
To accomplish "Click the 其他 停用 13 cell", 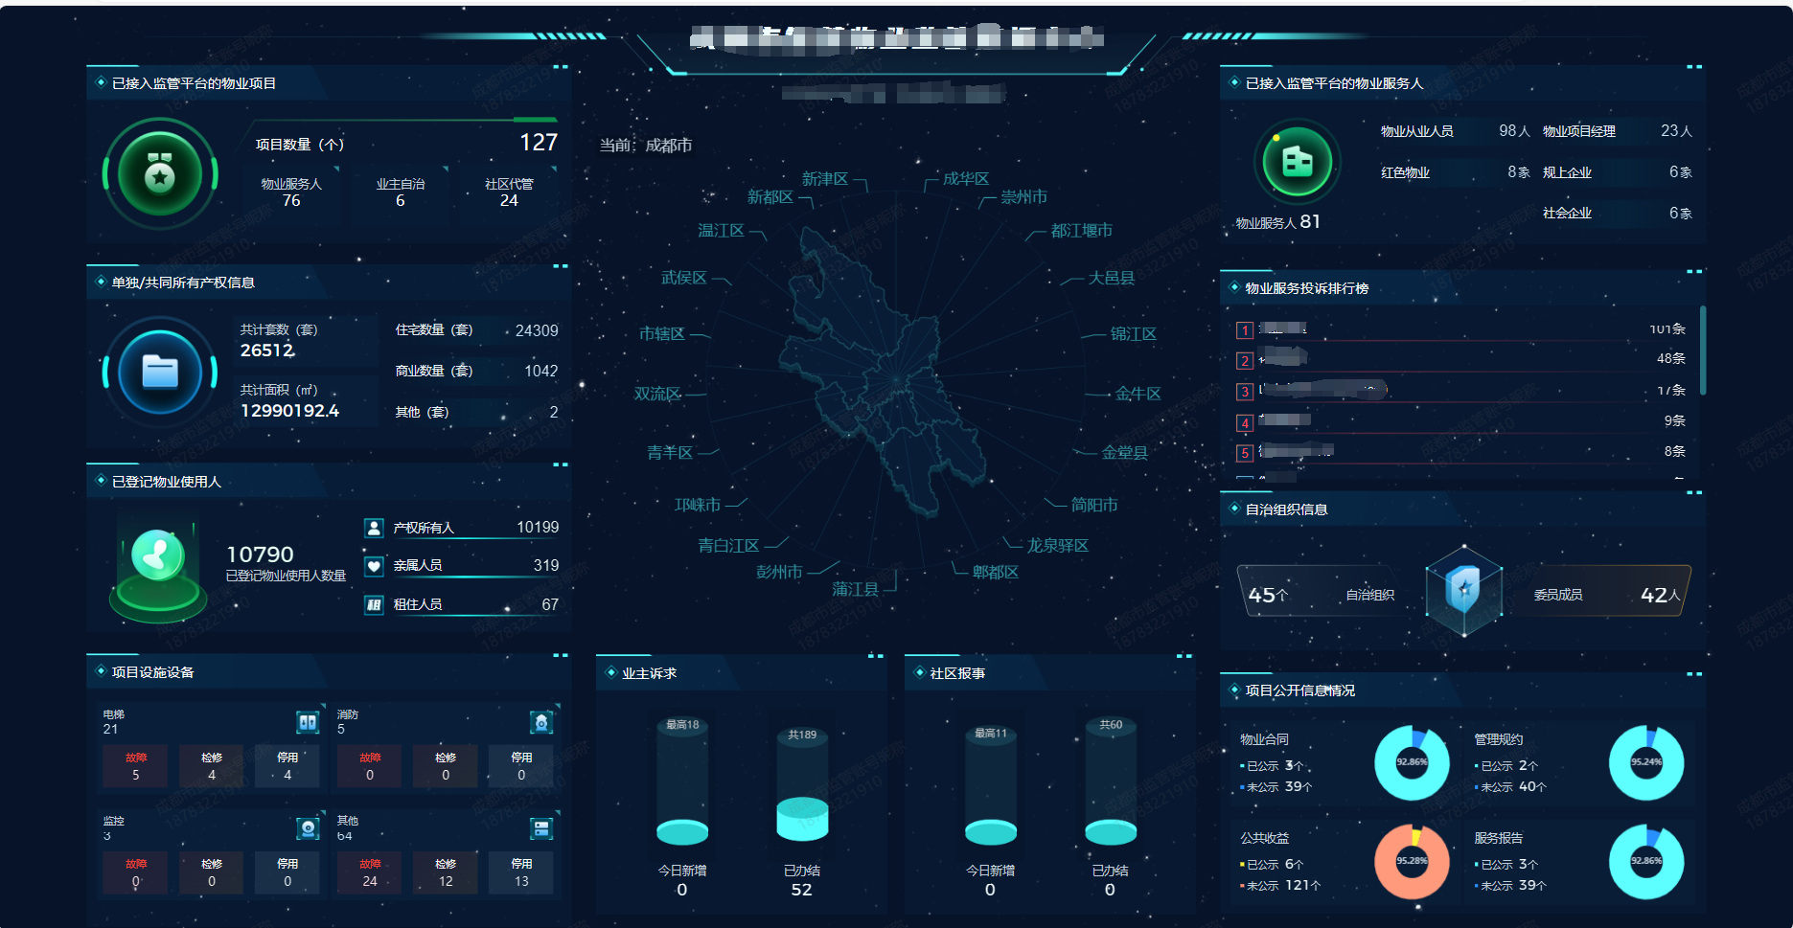I will [521, 872].
